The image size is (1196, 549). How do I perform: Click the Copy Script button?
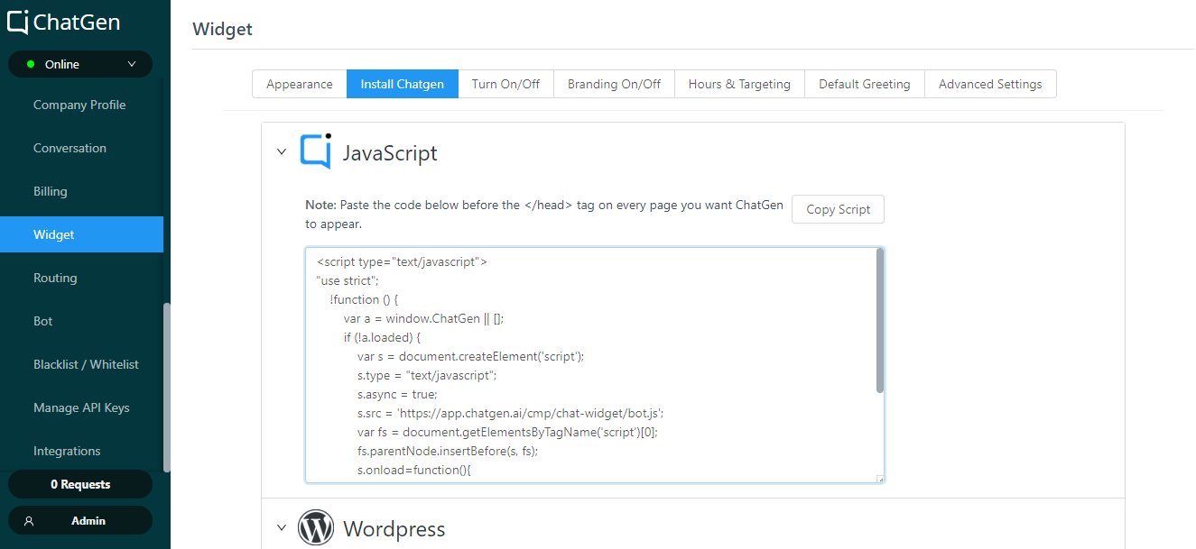[x=839, y=209]
